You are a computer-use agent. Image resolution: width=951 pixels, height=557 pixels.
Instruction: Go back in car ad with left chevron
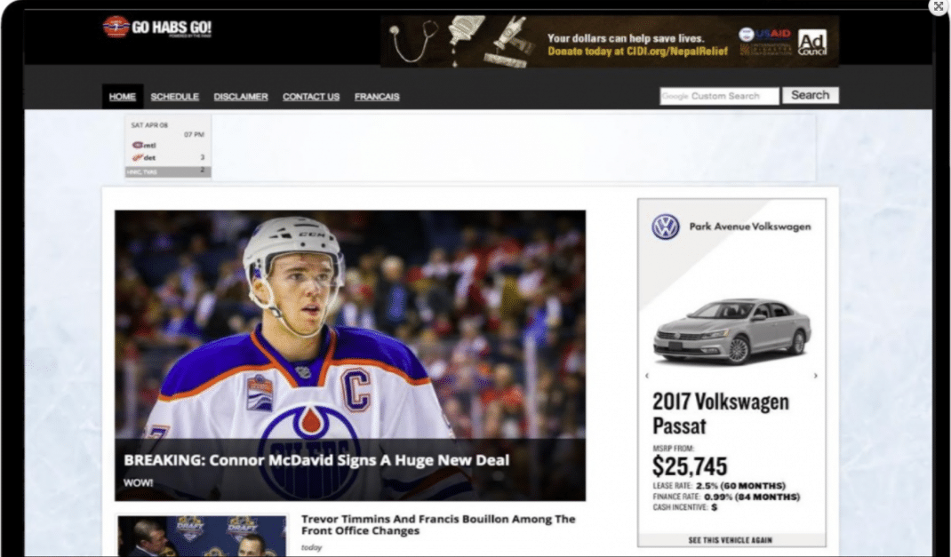[647, 376]
